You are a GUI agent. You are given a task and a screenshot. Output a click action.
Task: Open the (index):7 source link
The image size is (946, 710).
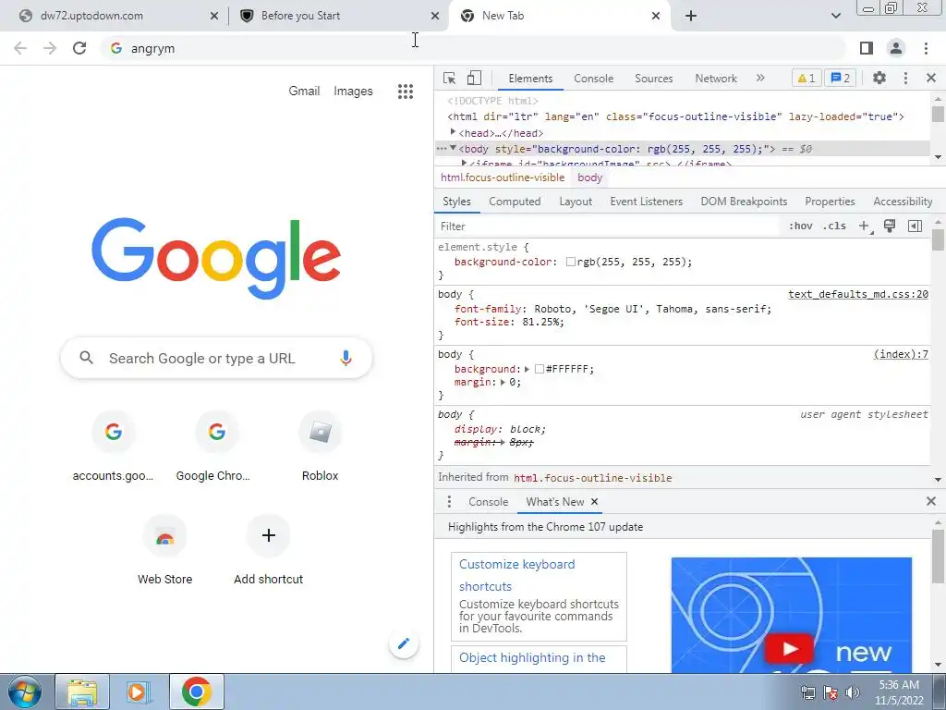point(901,354)
